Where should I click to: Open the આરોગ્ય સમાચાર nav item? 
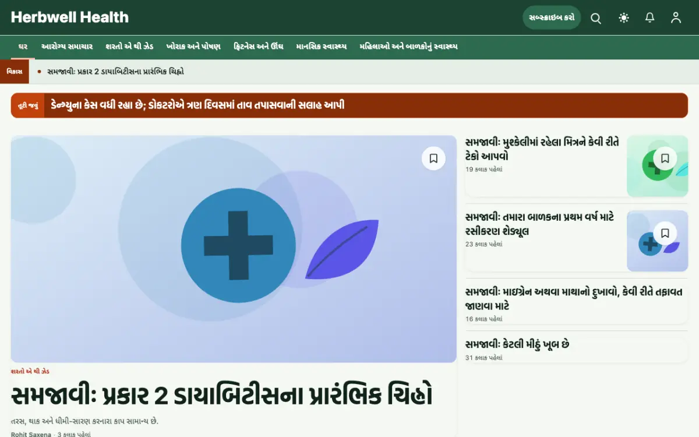tap(67, 47)
